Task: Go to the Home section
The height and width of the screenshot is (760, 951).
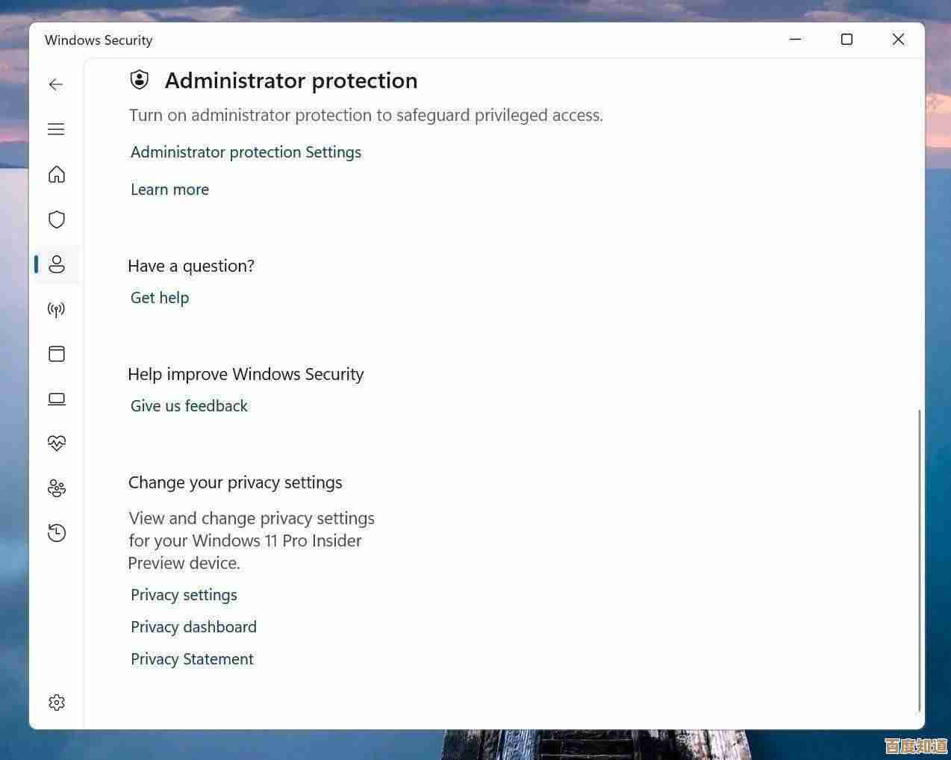Action: coord(57,175)
